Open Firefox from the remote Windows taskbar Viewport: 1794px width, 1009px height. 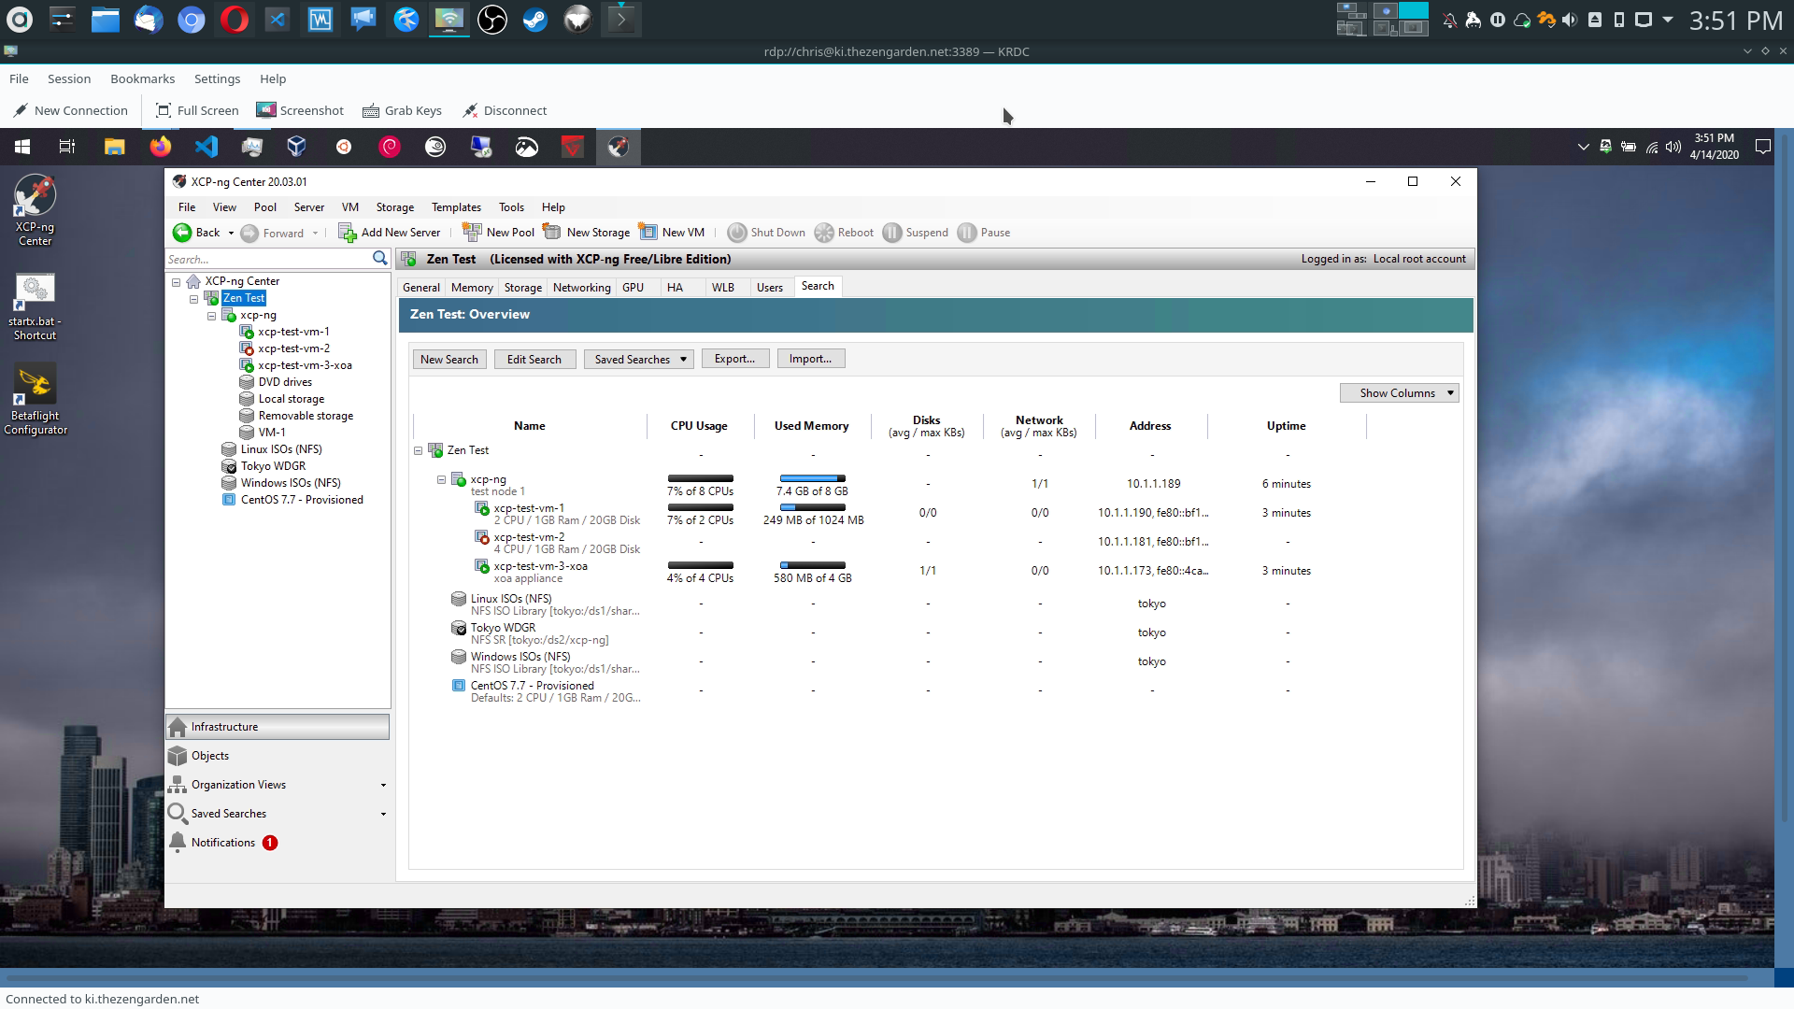(161, 147)
